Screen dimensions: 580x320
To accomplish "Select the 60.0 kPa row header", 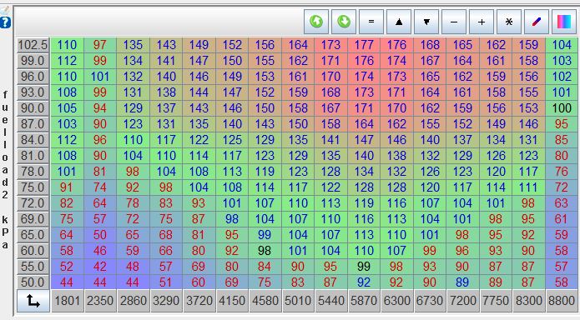I will pyautogui.click(x=33, y=251).
